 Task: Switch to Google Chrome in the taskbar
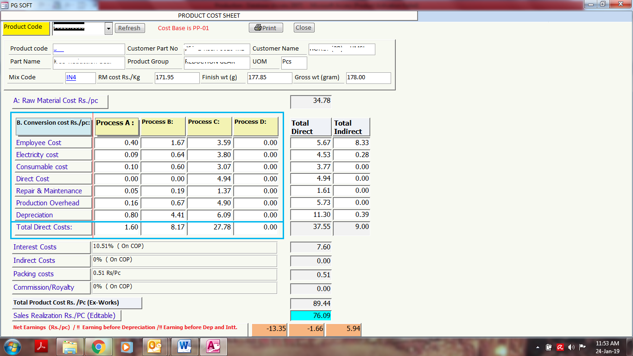pyautogui.click(x=98, y=347)
